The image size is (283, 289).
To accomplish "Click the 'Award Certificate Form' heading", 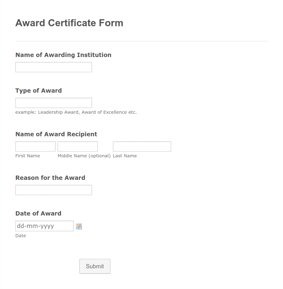I will (69, 23).
